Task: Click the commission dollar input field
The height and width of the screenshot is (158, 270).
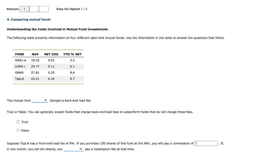Action: 206,143
